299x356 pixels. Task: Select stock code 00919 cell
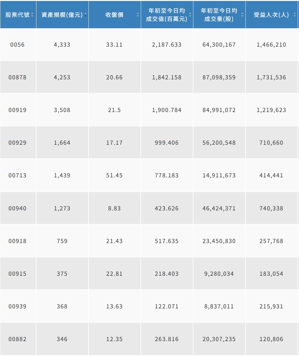(18, 110)
